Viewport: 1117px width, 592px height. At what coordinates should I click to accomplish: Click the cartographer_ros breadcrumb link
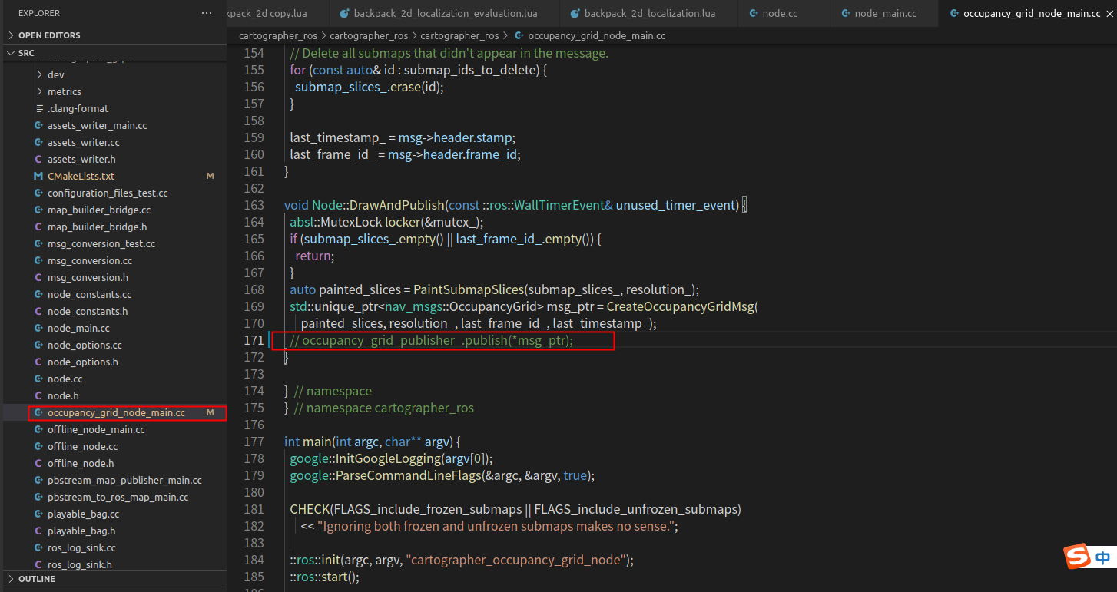[x=277, y=35]
